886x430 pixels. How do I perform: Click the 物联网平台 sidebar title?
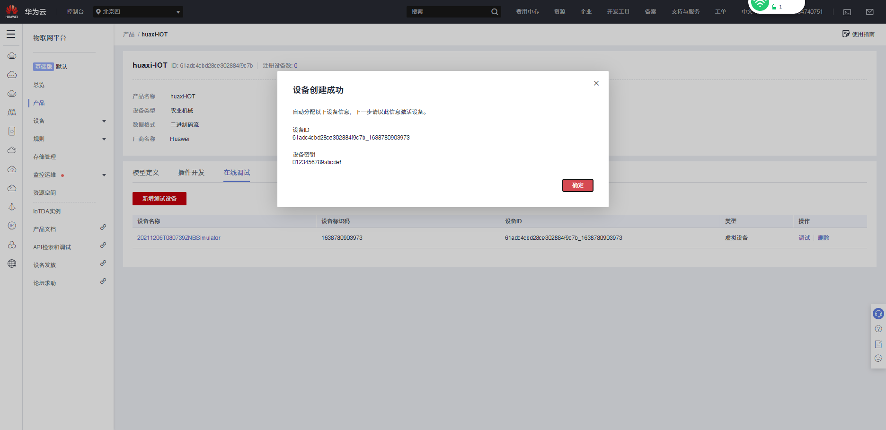pos(50,38)
